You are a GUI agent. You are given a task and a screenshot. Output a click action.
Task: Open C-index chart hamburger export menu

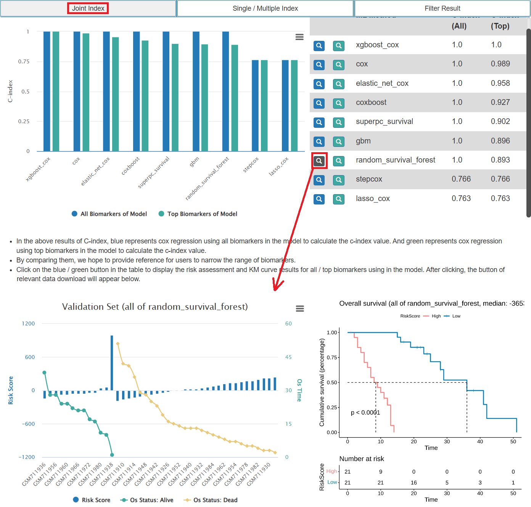pyautogui.click(x=299, y=37)
